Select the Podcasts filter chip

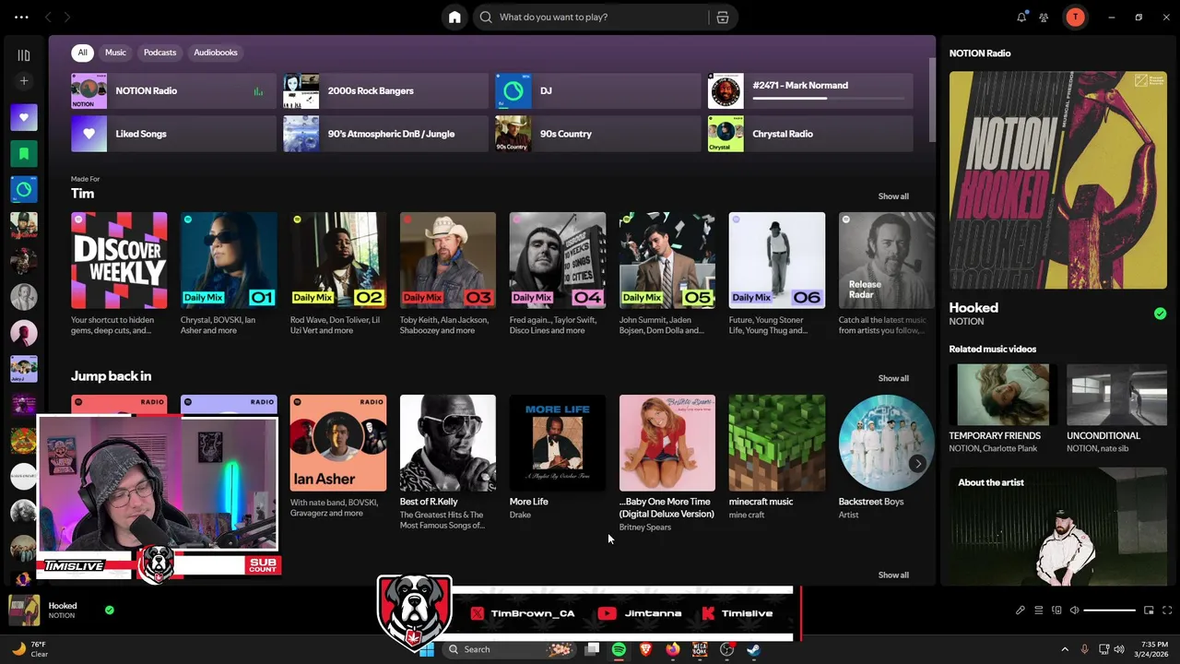159,53
